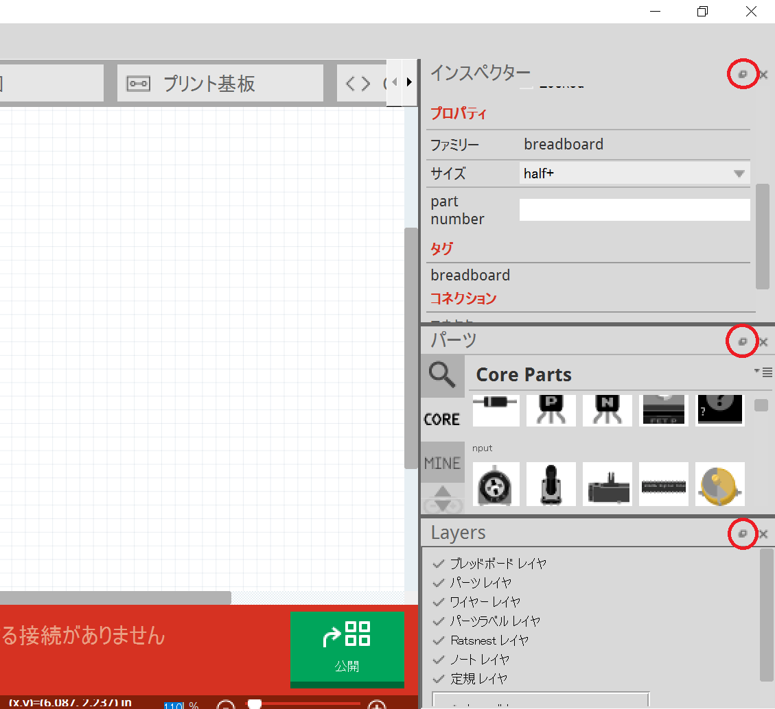Click the part number input field
This screenshot has width=775, height=709.
[x=635, y=210]
